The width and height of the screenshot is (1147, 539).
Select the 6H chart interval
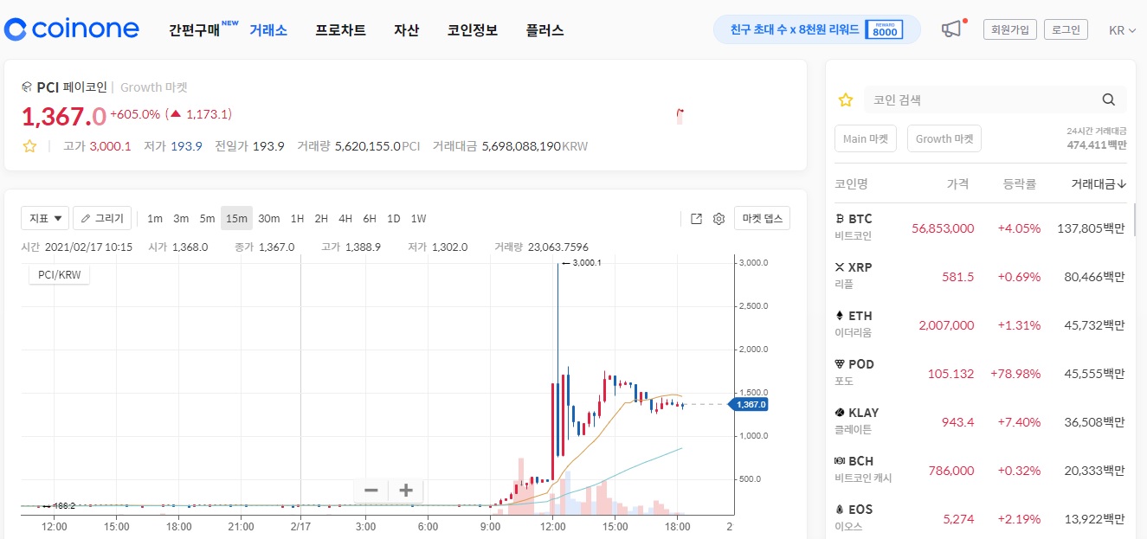[x=370, y=219]
